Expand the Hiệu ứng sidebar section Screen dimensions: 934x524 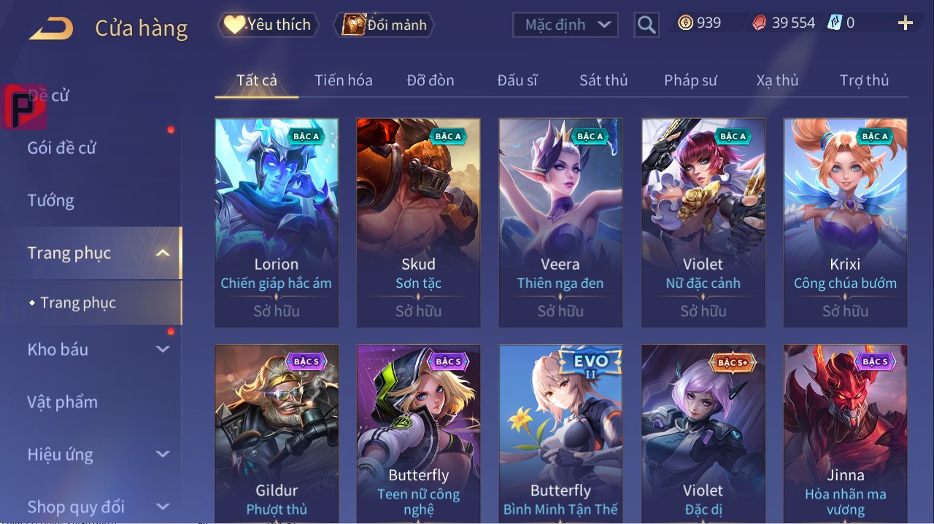click(x=163, y=454)
